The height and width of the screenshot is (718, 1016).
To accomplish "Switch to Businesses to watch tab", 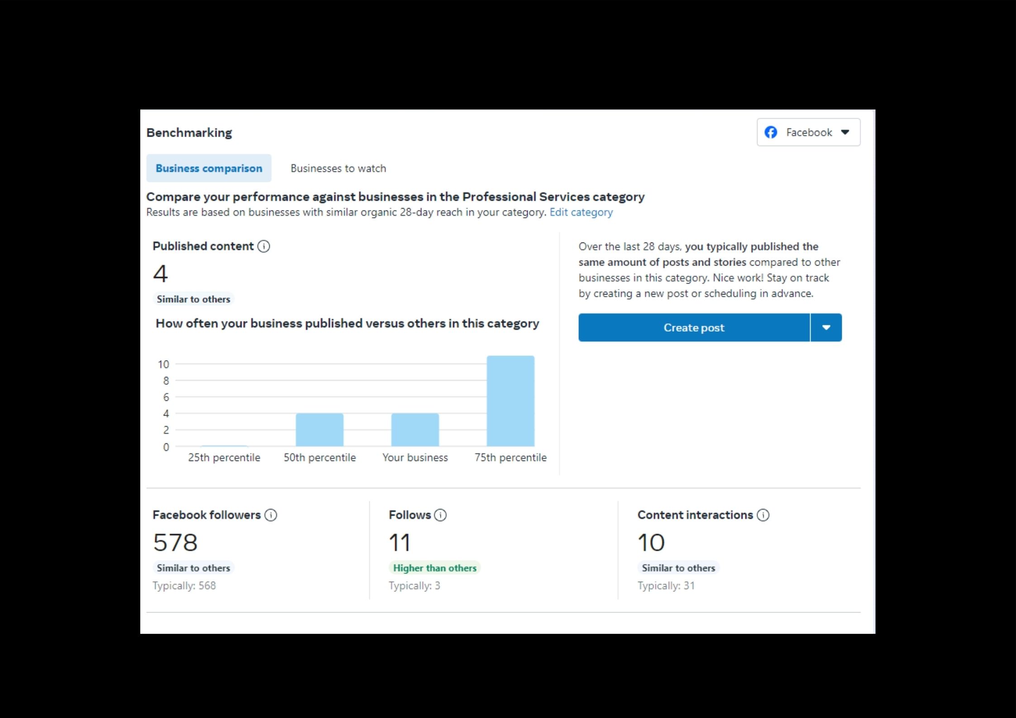I will pos(338,168).
